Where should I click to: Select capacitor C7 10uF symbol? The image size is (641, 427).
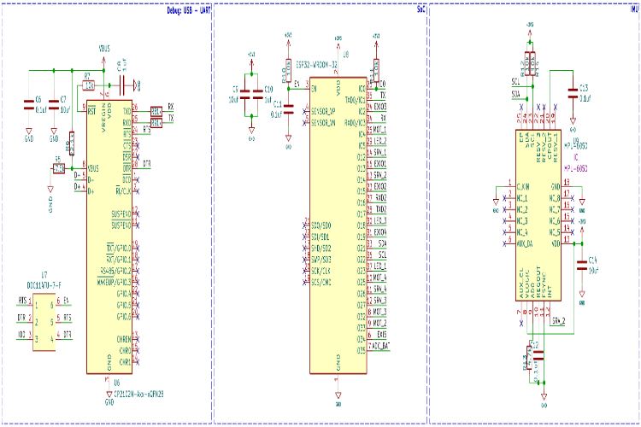[x=54, y=105]
